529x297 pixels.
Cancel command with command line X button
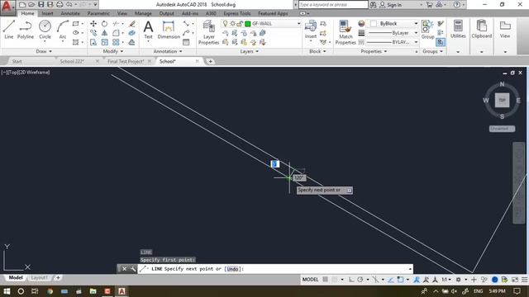pyautogui.click(x=124, y=269)
